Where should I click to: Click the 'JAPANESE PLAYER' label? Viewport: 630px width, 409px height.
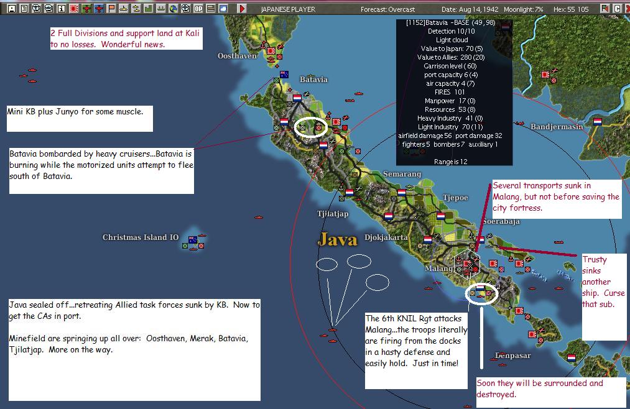pyautogui.click(x=288, y=9)
